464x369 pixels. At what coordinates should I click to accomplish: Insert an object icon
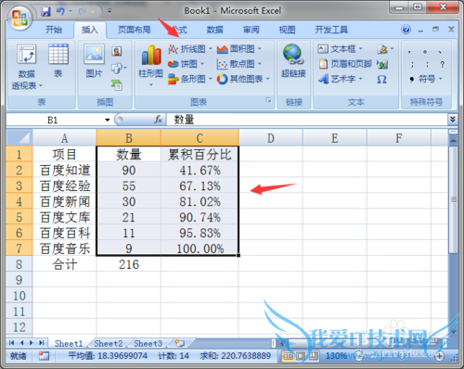(382, 64)
